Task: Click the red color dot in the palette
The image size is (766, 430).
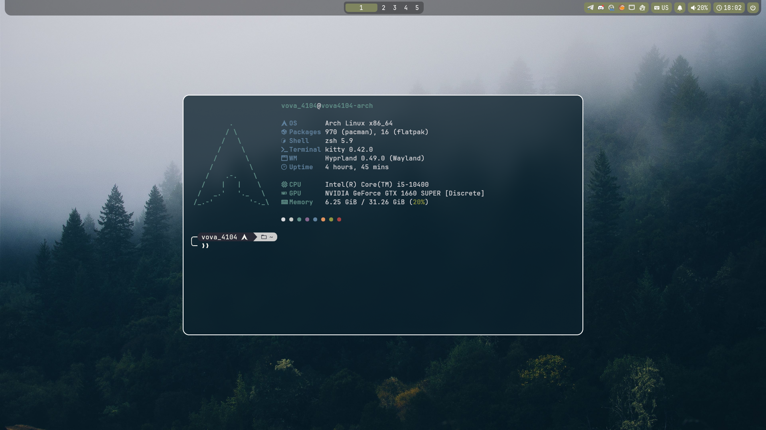Action: (339, 219)
